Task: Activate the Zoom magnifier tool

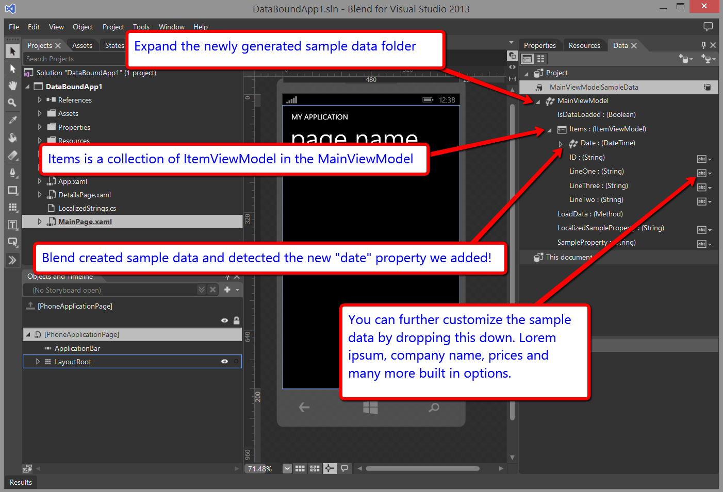Action: [13, 103]
